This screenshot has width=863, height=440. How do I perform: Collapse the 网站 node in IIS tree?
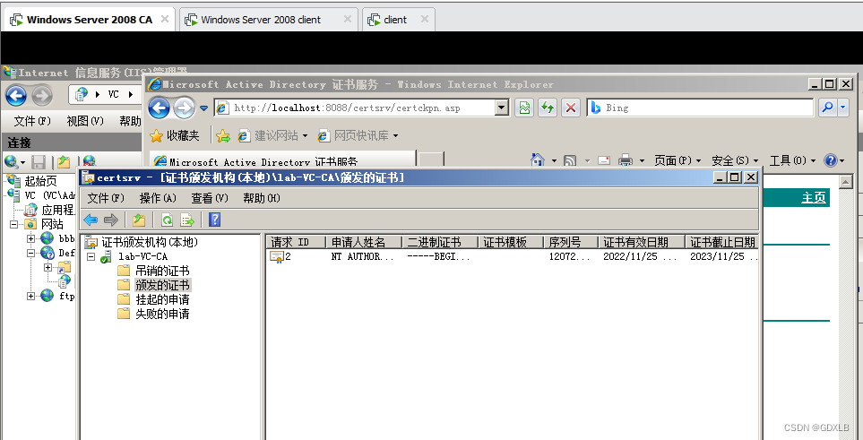click(x=13, y=224)
